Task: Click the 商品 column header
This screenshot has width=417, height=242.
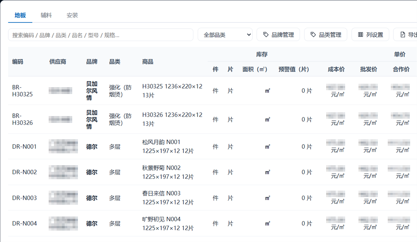Action: [147, 62]
